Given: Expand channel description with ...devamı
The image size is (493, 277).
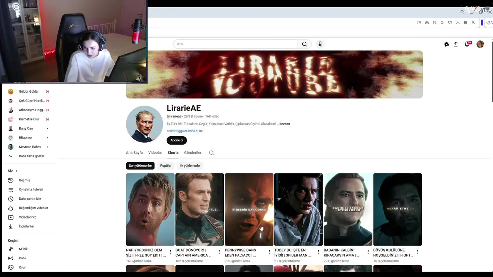Looking at the screenshot, I should [283, 124].
